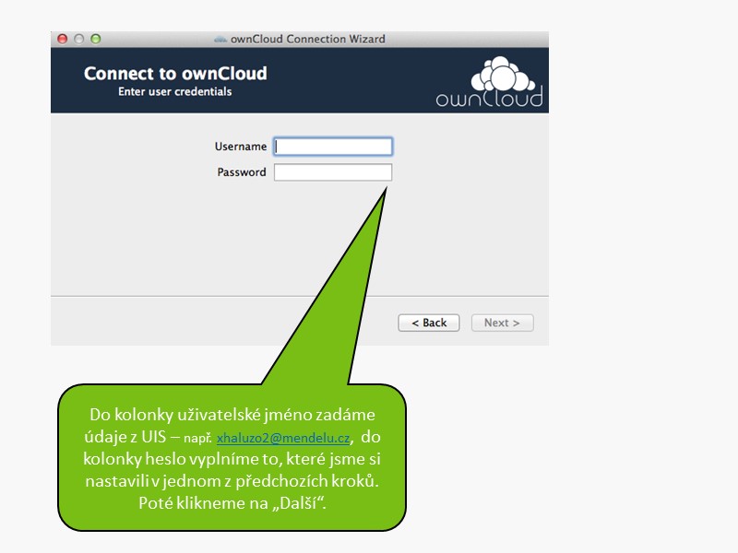
Task: Zoom the window with the green button
Action: 95,40
